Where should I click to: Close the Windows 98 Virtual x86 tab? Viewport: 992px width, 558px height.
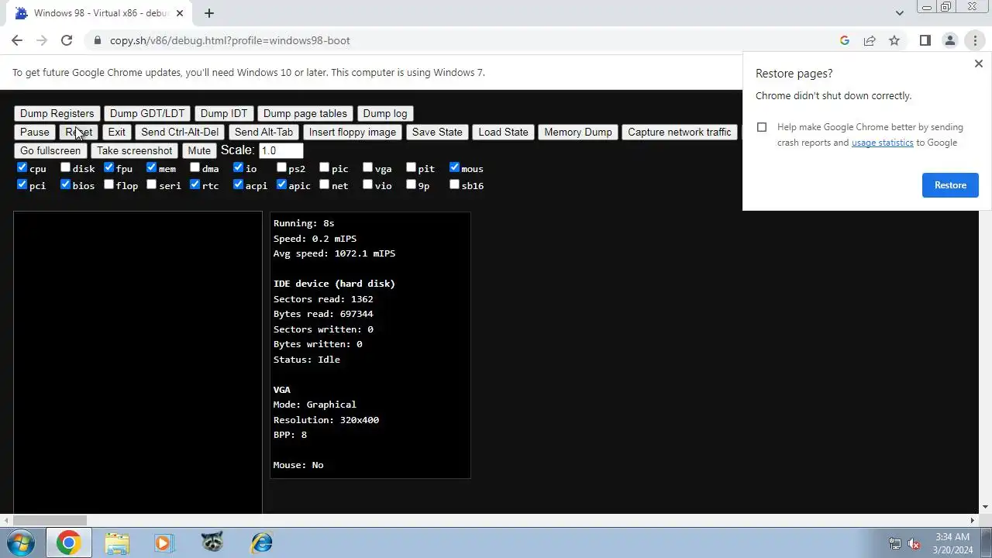[180, 13]
